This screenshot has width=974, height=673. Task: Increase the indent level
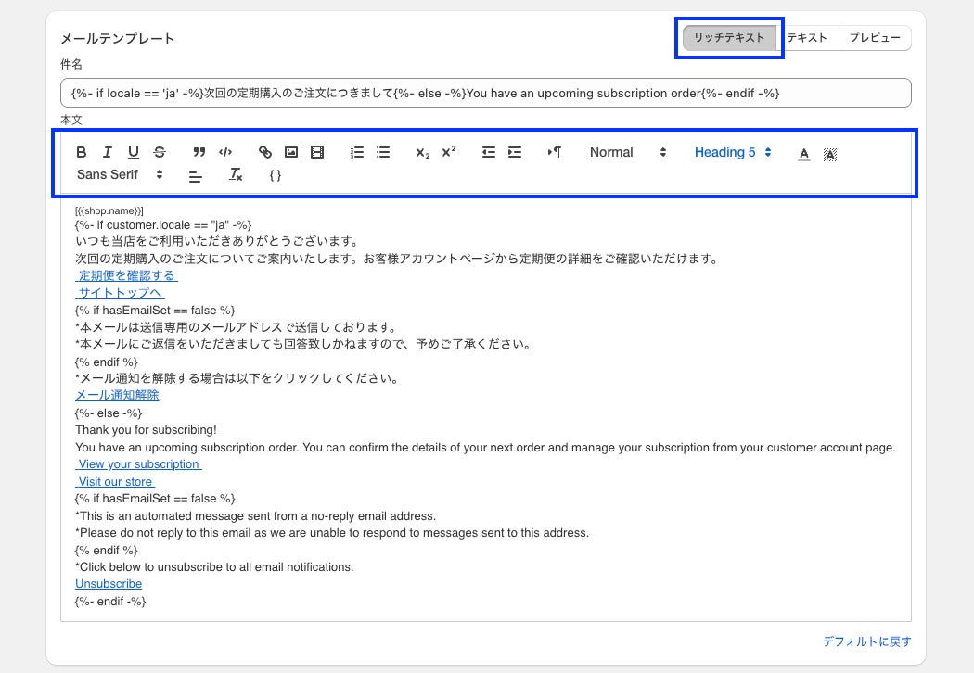[515, 152]
